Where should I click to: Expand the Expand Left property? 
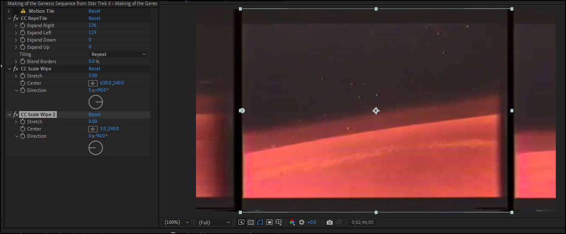click(x=16, y=33)
